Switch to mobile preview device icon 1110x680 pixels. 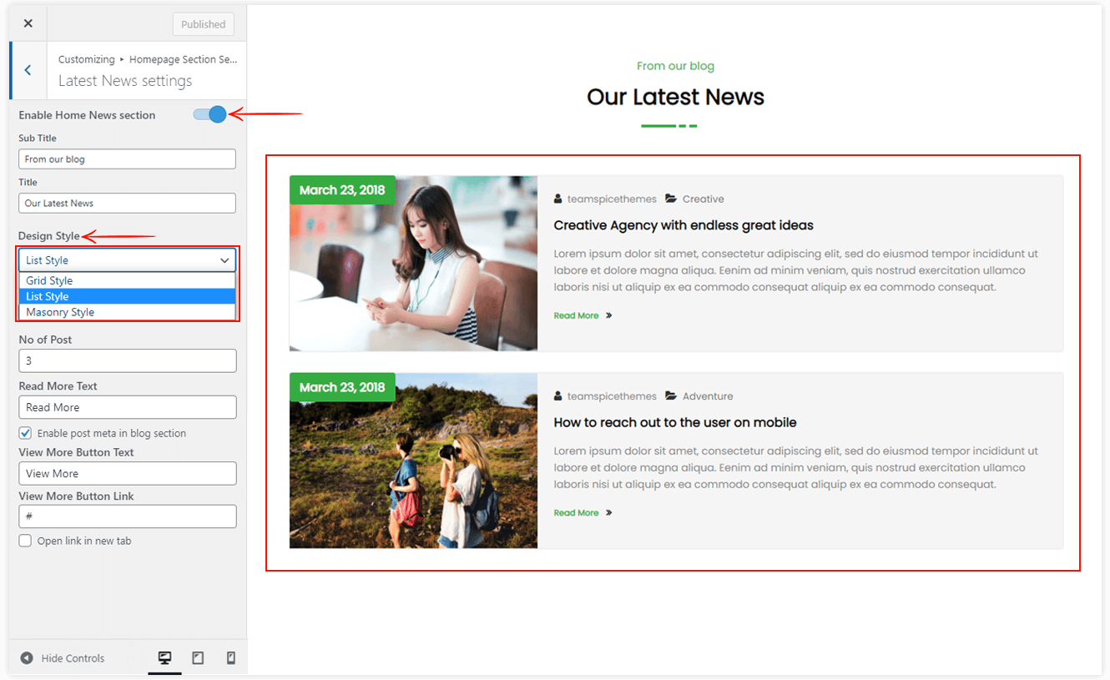(x=231, y=658)
